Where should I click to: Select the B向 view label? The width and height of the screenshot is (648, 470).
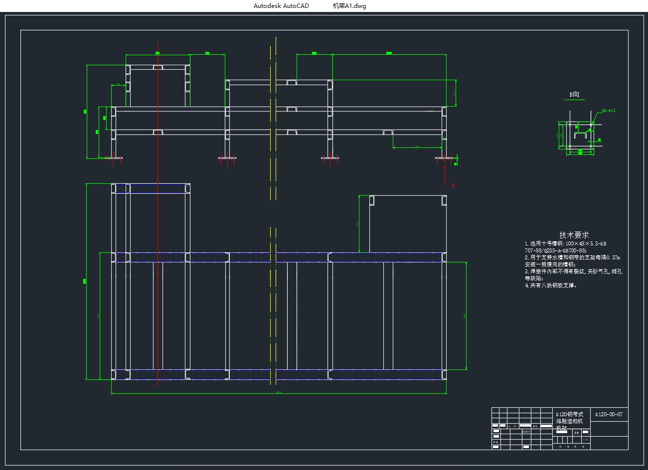click(574, 94)
